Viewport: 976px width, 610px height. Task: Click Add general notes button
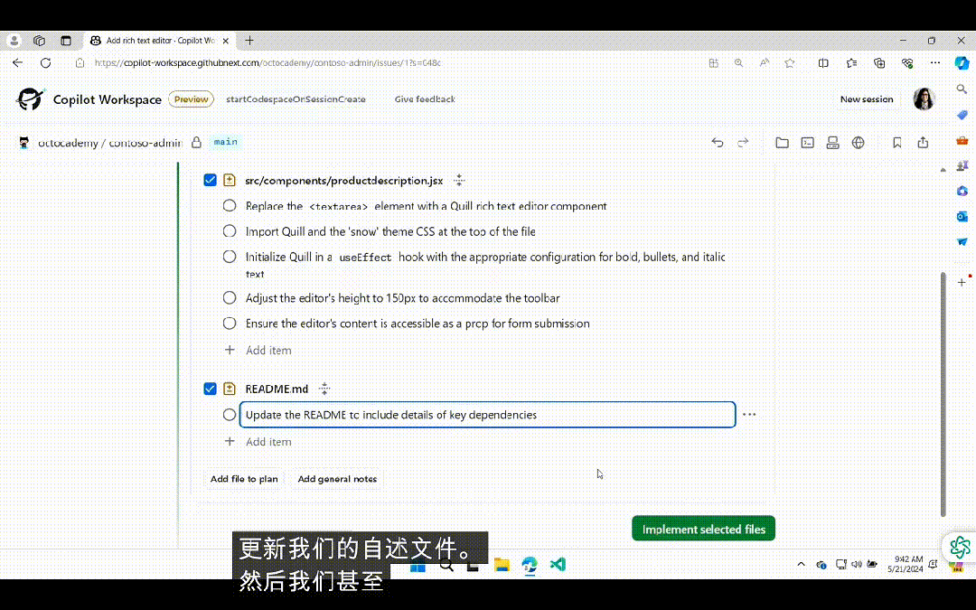(x=337, y=479)
